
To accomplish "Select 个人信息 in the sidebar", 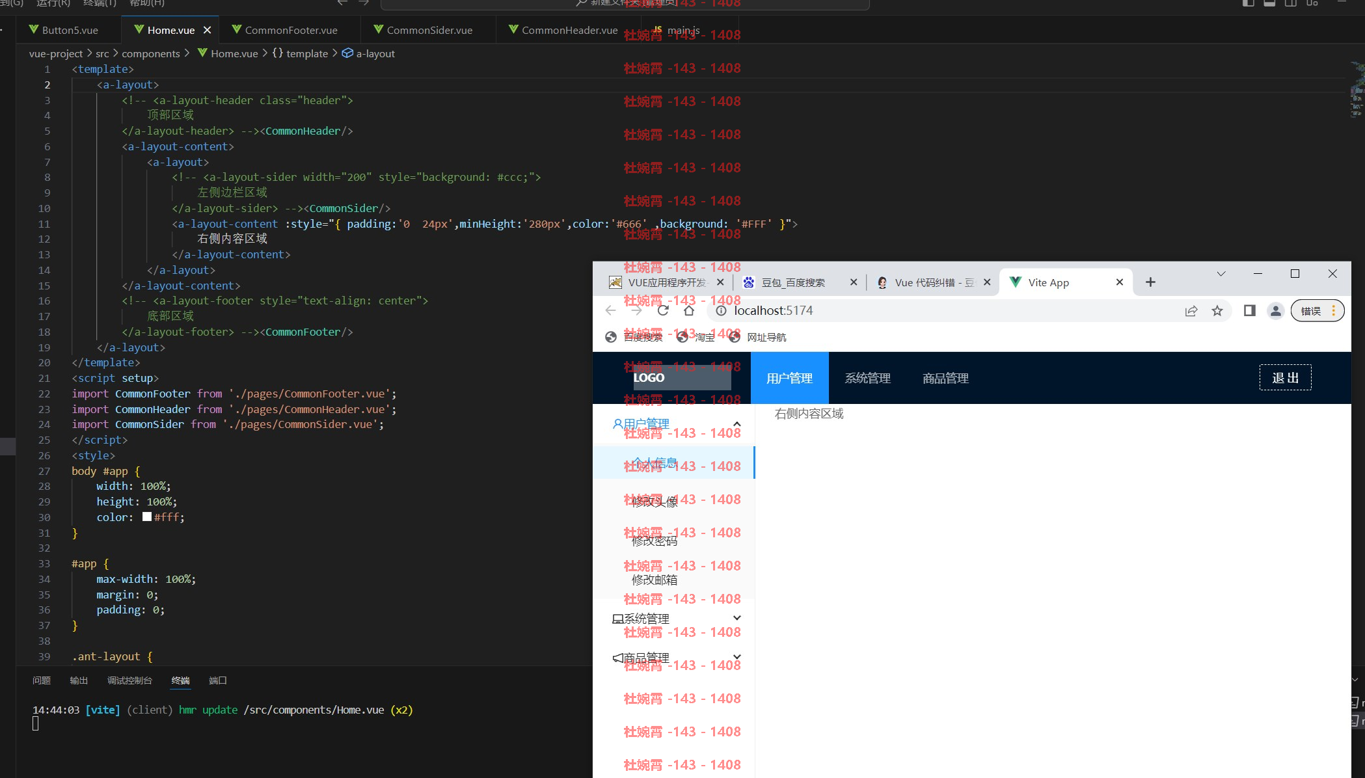I will tap(673, 463).
